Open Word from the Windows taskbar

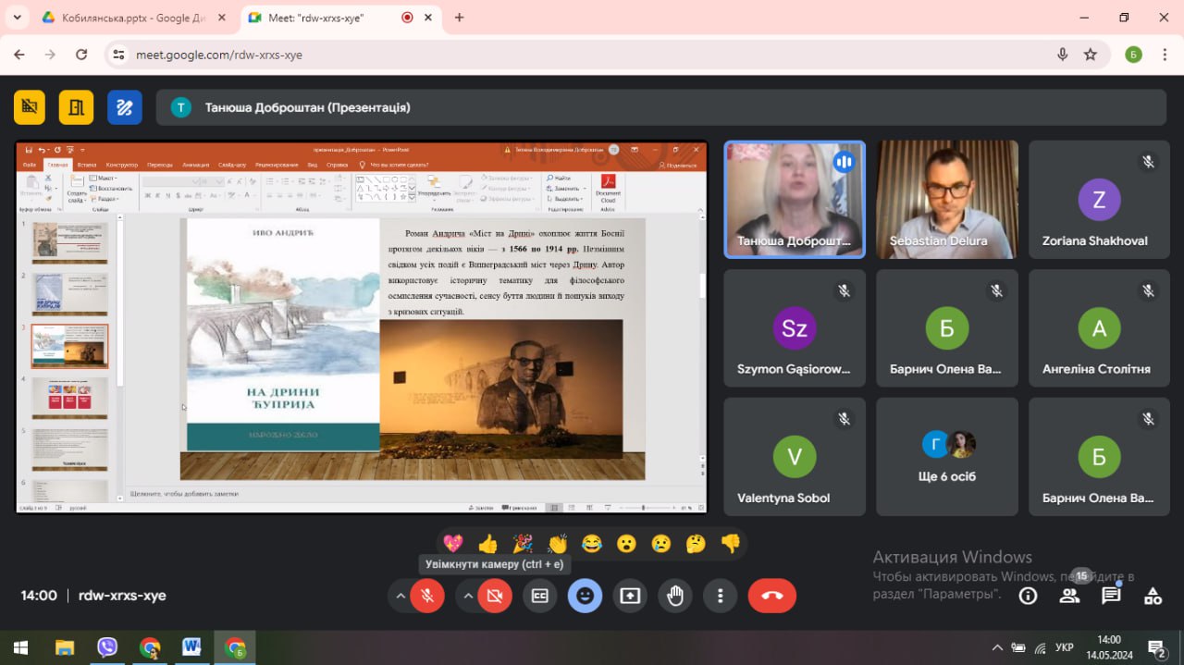(x=191, y=647)
